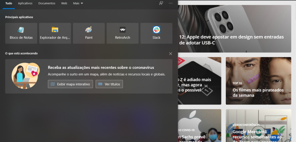Click the Ver títulos button
Viewport: 296px width, 142px height.
click(109, 84)
